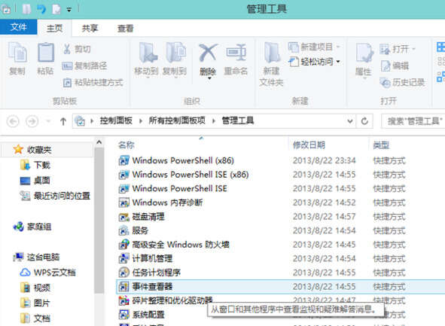445x326 pixels.
Task: Select the Disk Cleanup shortcut
Action: coord(148,217)
